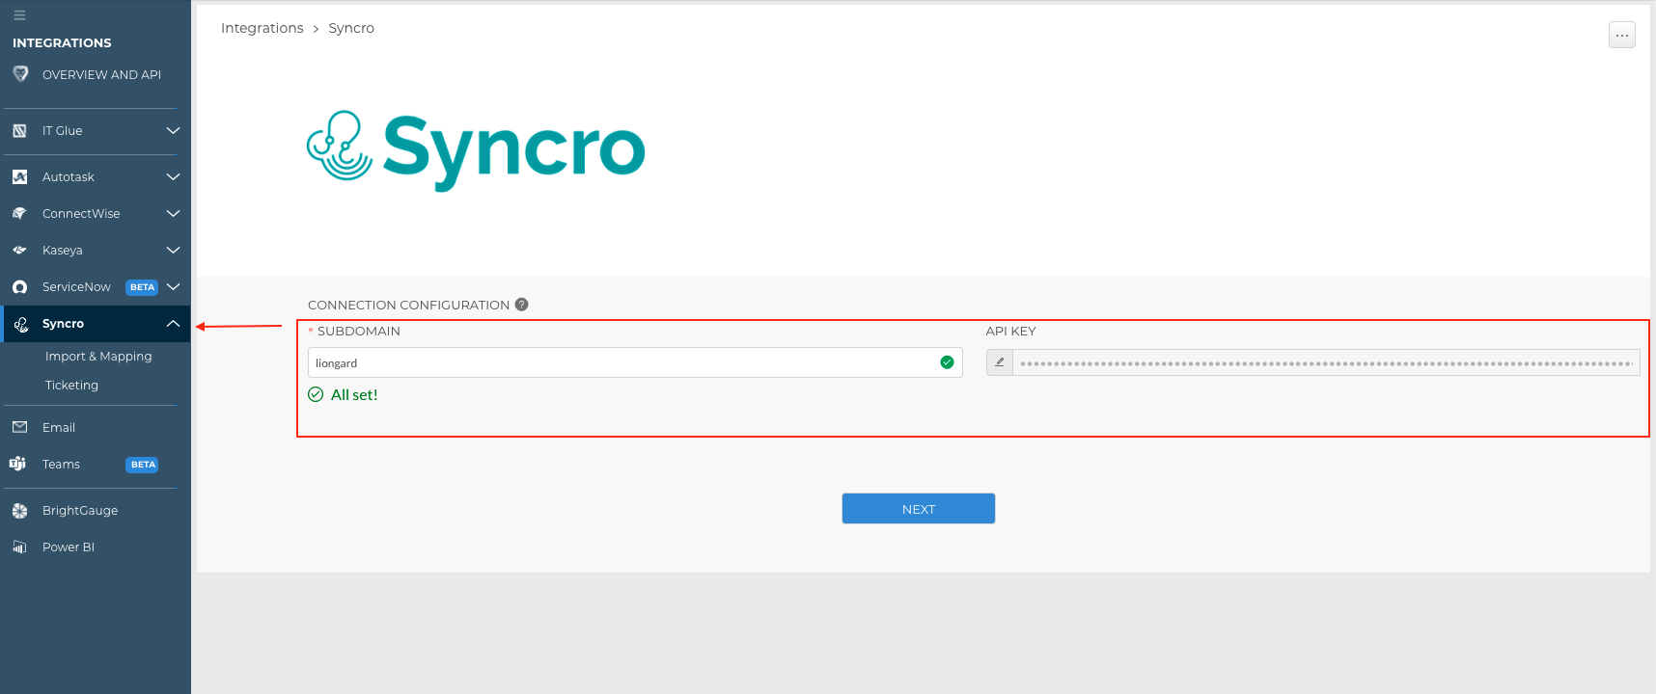Viewport: 1656px width, 694px height.
Task: Select Ticketing submenu item
Action: [x=71, y=385]
